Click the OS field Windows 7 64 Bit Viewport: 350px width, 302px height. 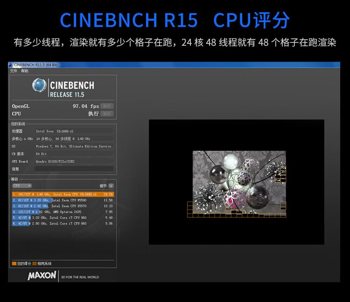74,146
